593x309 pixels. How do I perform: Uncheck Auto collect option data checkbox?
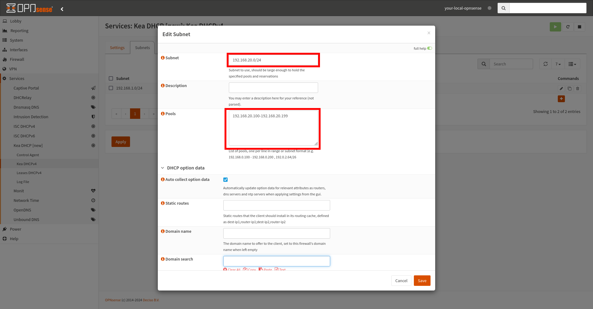click(x=225, y=180)
